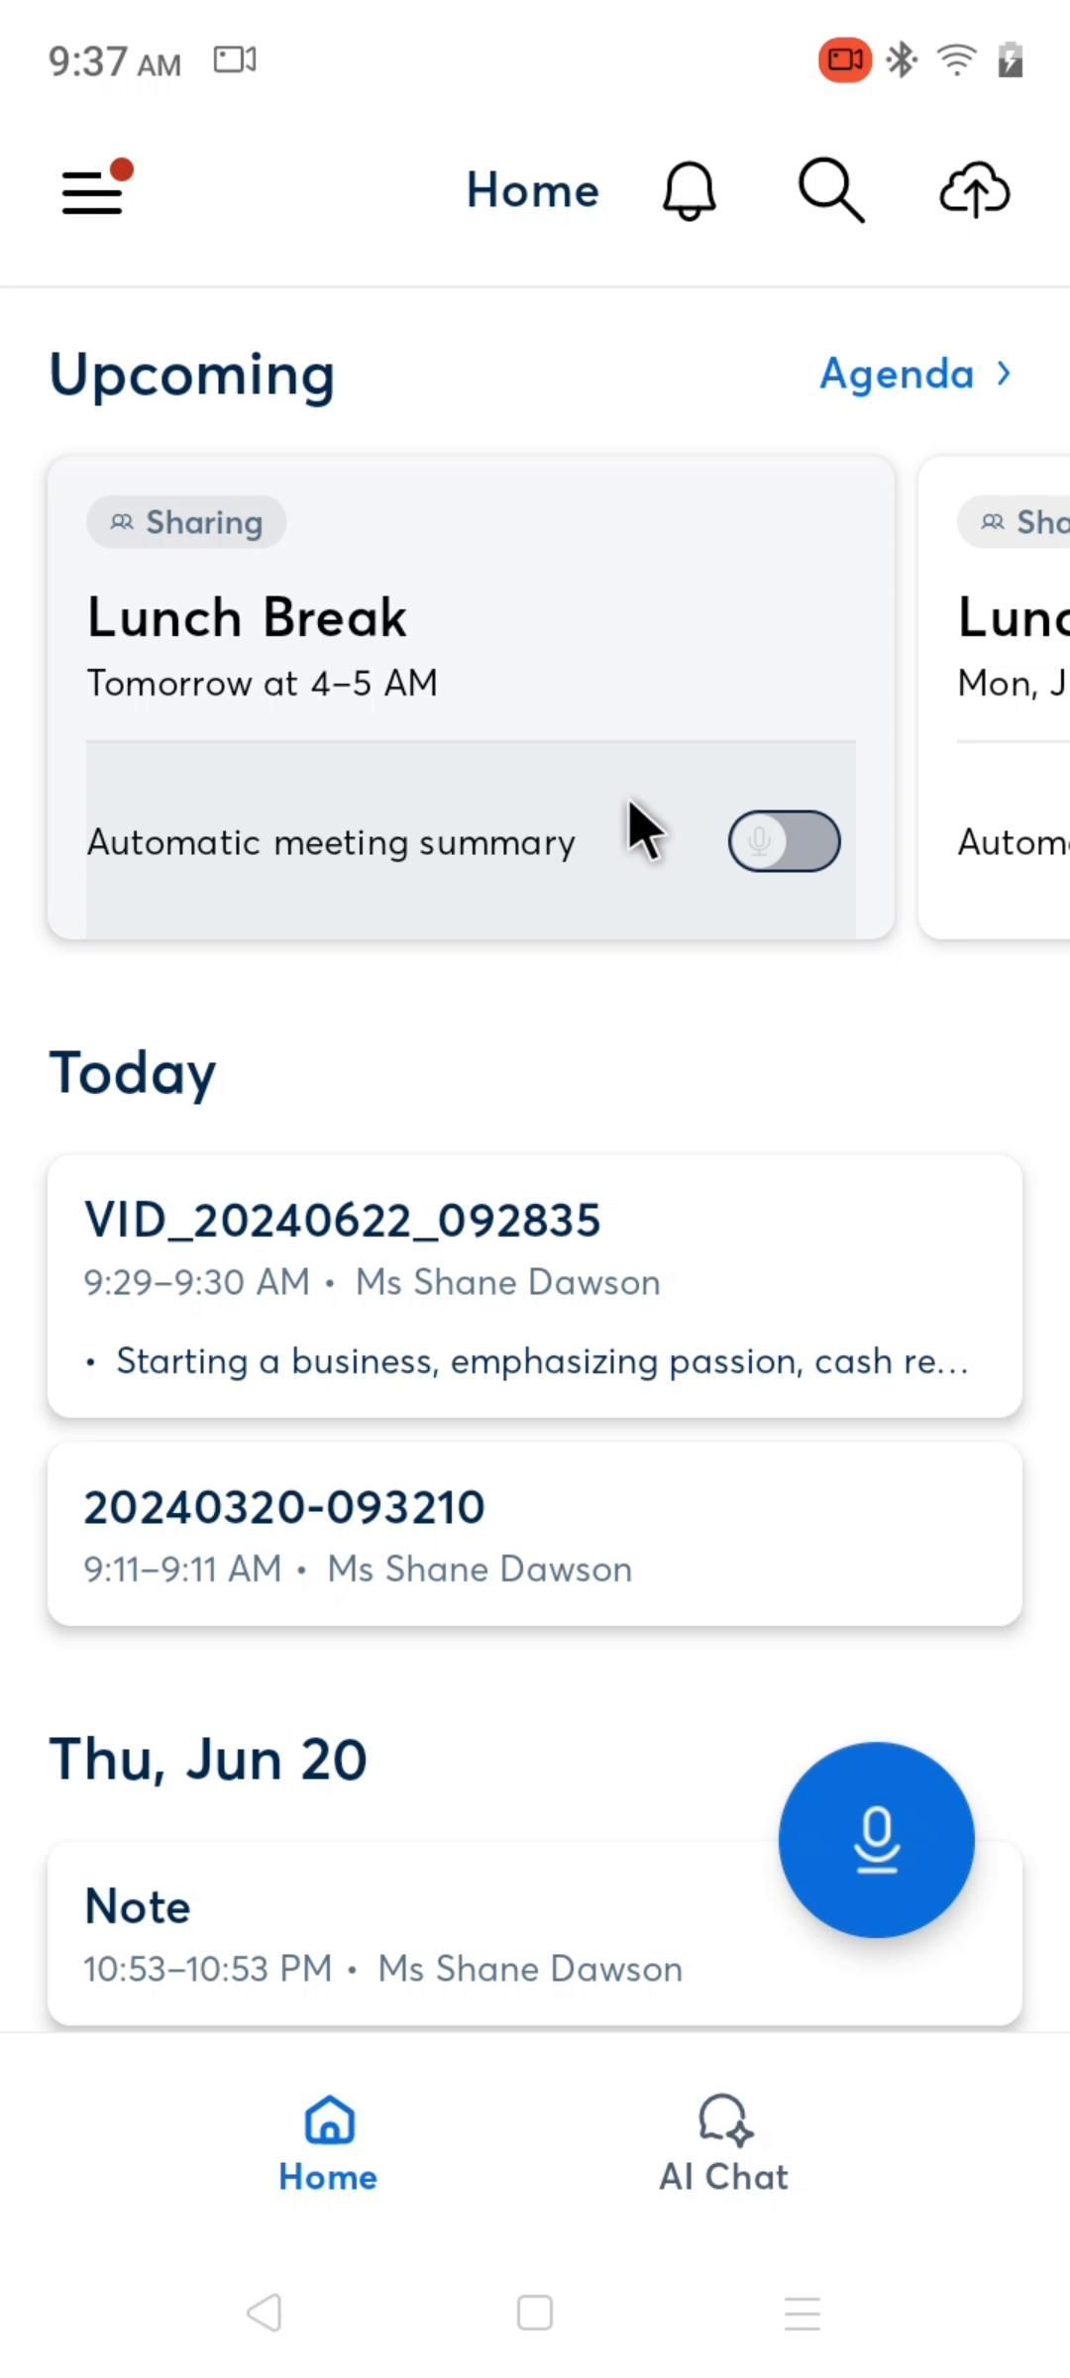This screenshot has width=1070, height=2378.
Task: Start recording with blue microphone button
Action: click(x=876, y=1839)
